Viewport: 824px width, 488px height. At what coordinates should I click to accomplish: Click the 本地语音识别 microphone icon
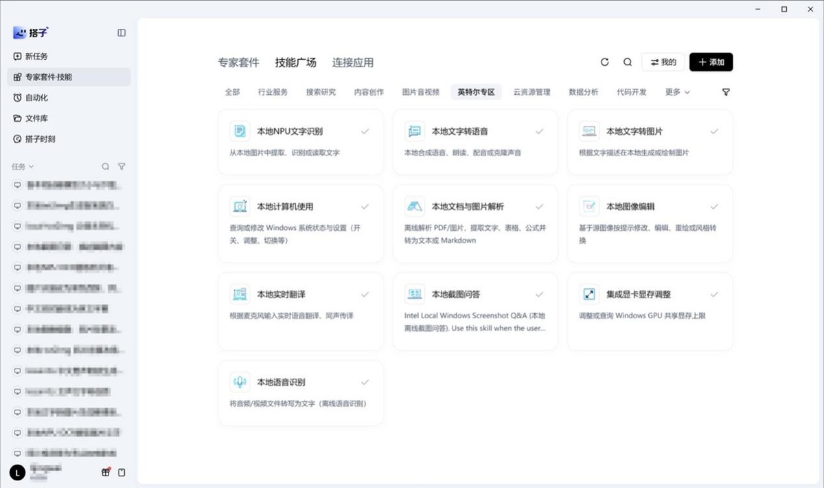tap(240, 382)
